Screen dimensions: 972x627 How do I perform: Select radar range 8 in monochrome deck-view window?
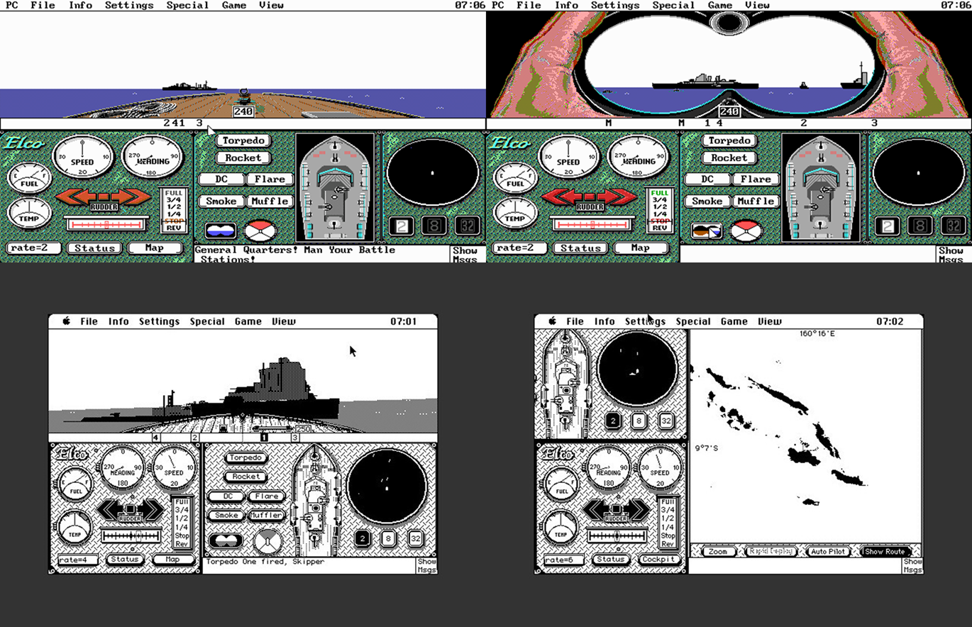click(x=388, y=539)
